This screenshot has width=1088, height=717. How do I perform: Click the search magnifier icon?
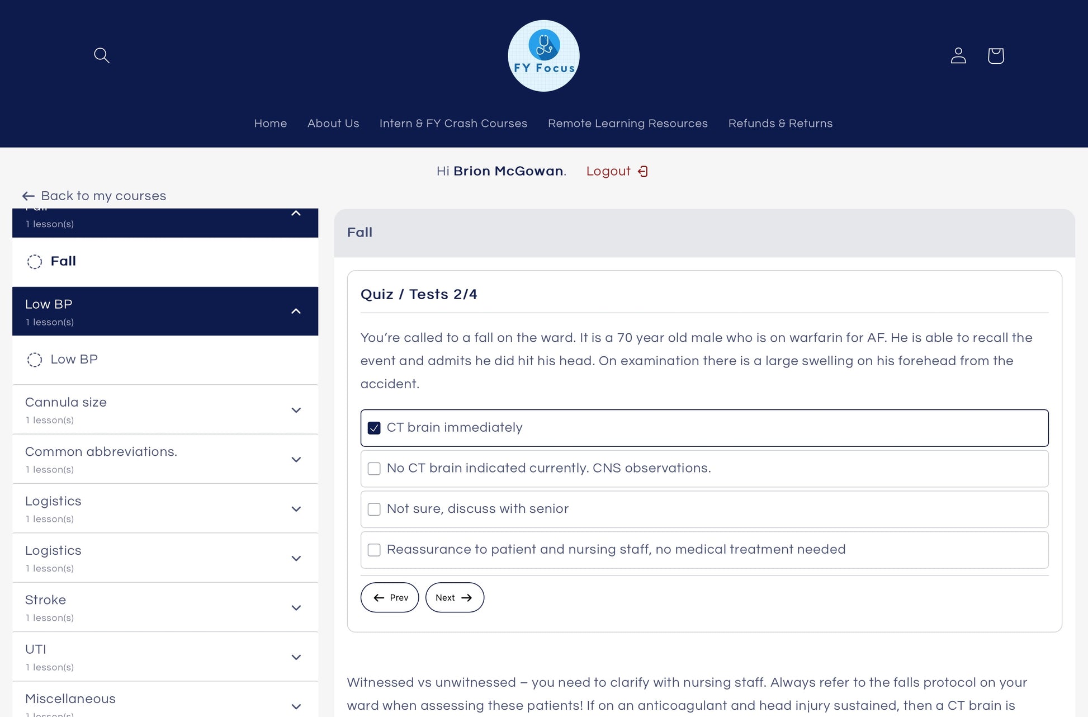coord(101,55)
